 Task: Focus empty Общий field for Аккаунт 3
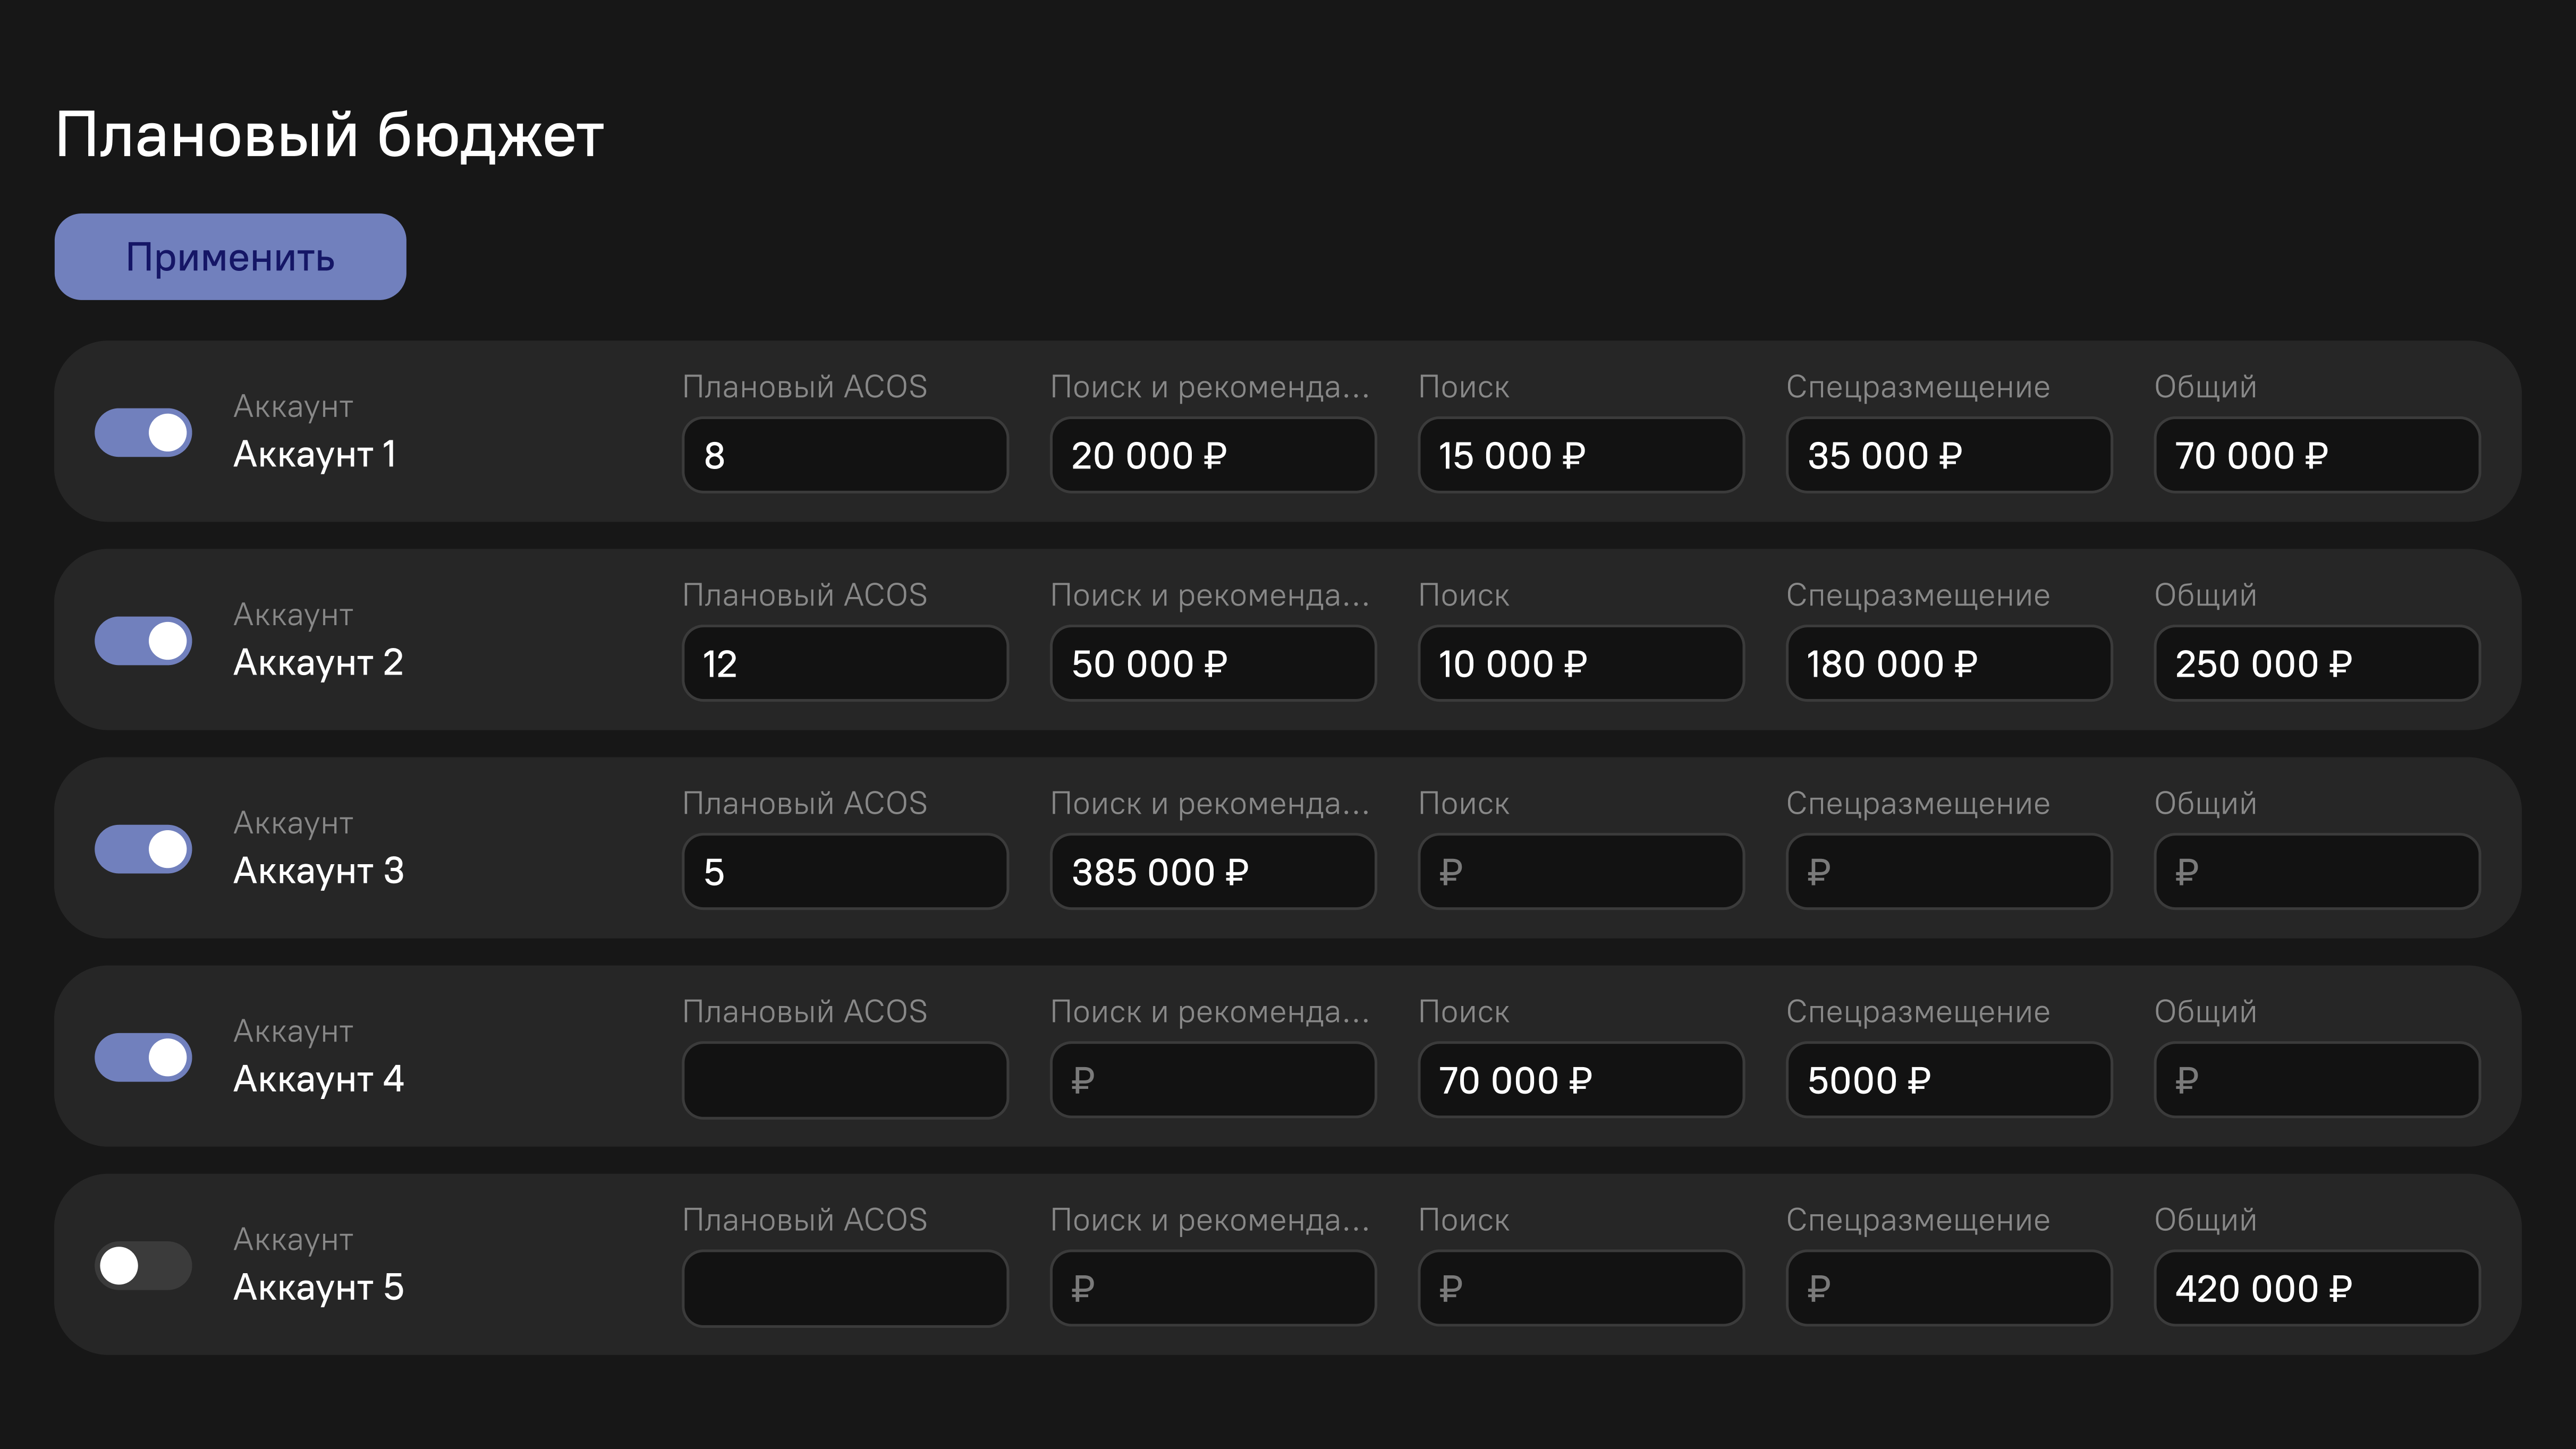(x=2316, y=872)
